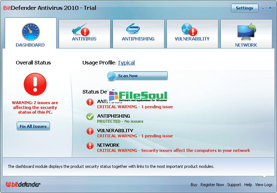Open the VULNERABILITY tab

pos(192,39)
